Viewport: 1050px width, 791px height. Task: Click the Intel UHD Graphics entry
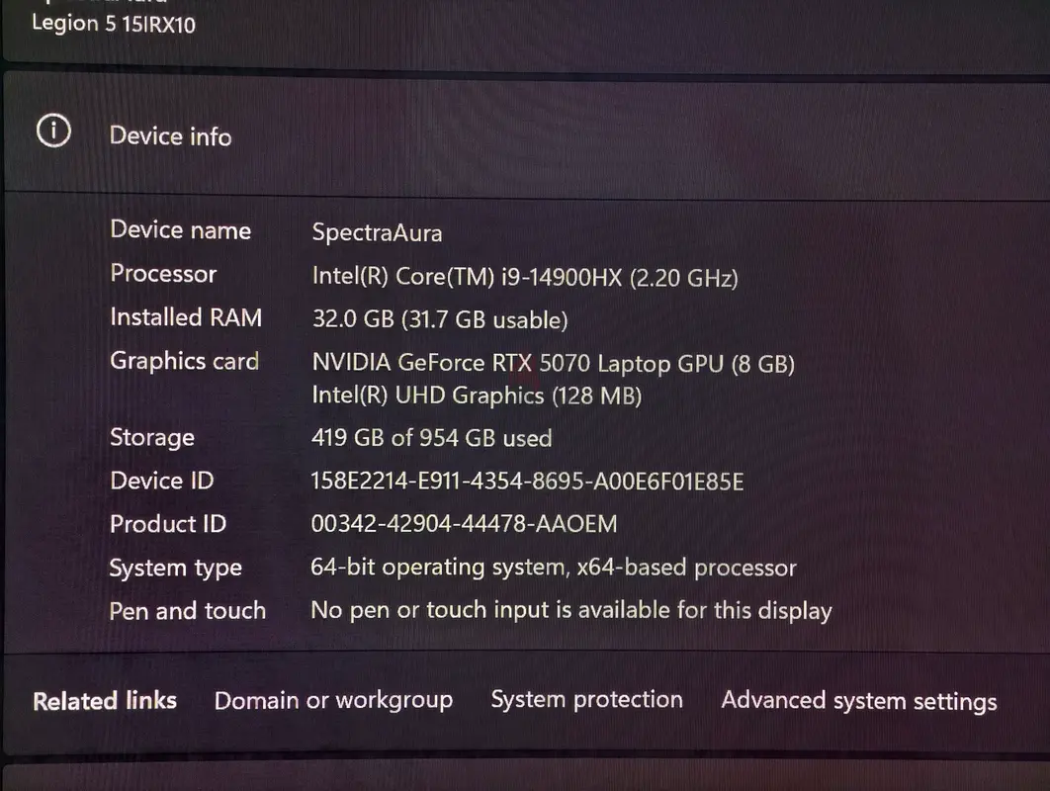[x=477, y=395]
